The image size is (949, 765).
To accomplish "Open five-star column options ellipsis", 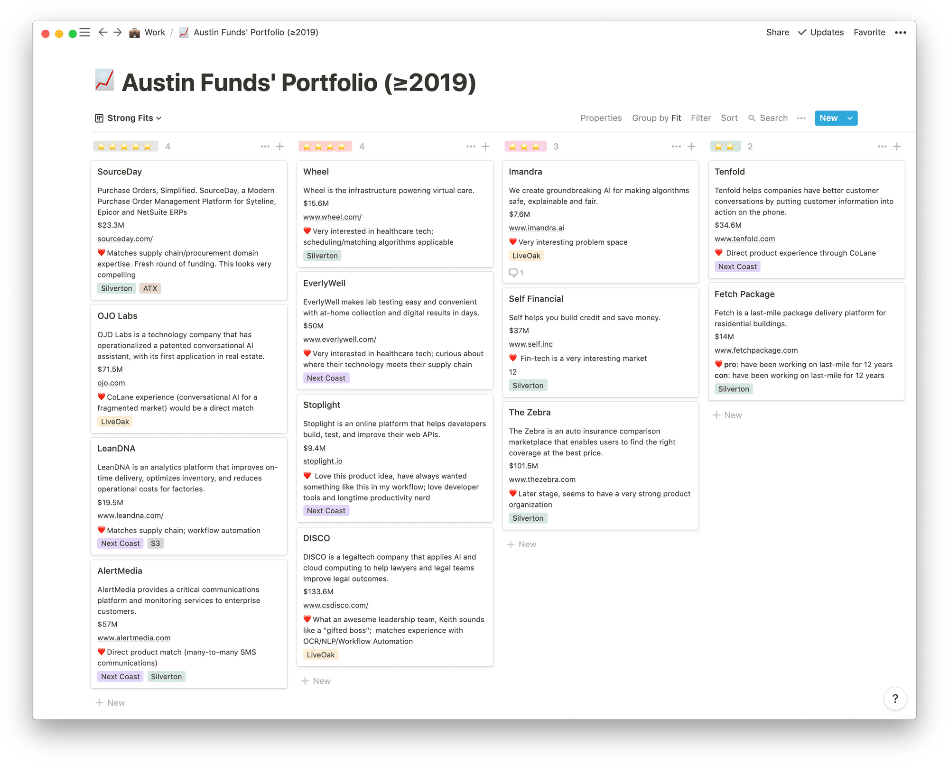I will coord(265,147).
